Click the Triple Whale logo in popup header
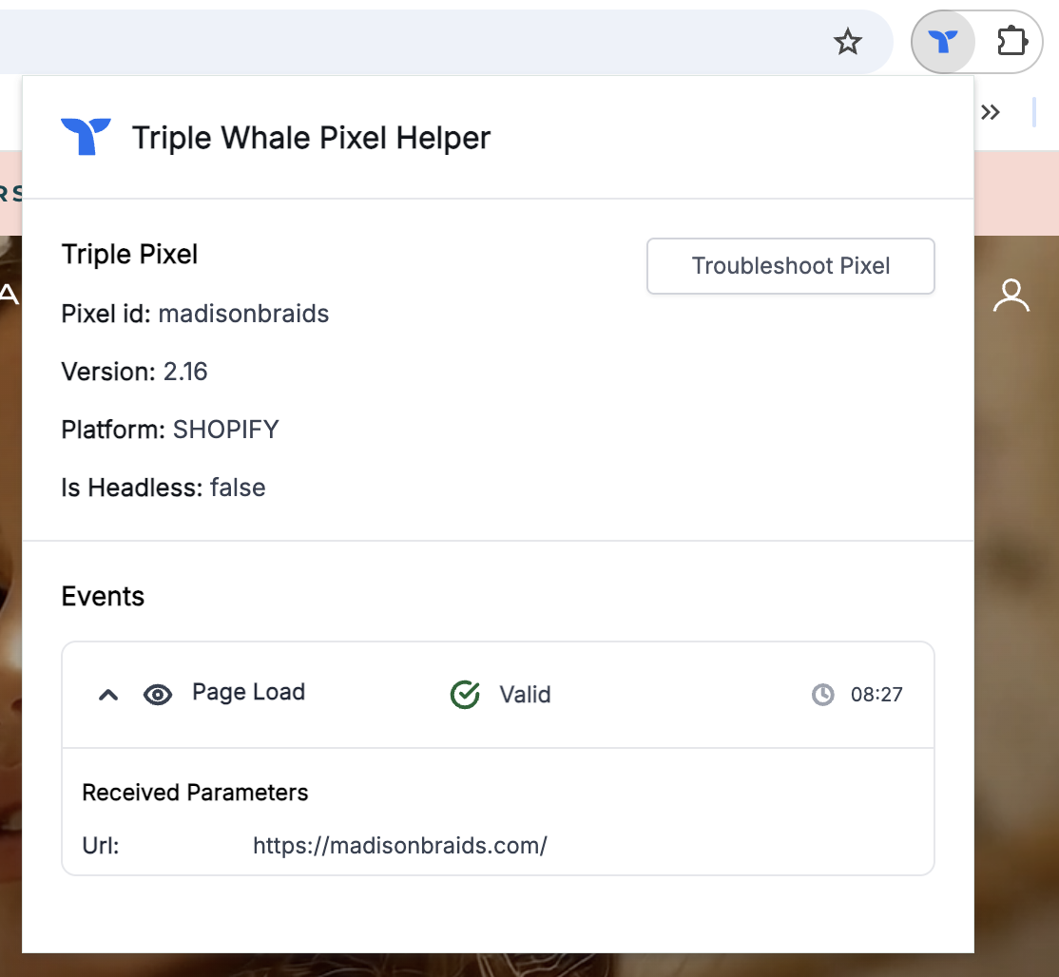1059x977 pixels. click(x=86, y=137)
